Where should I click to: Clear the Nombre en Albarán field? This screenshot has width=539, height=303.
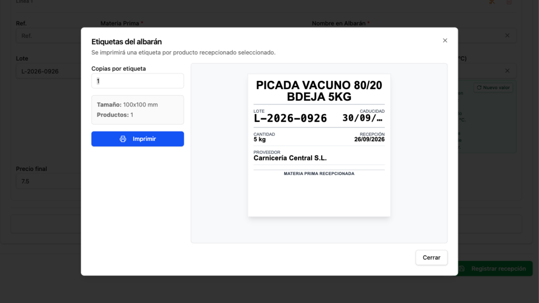507,36
